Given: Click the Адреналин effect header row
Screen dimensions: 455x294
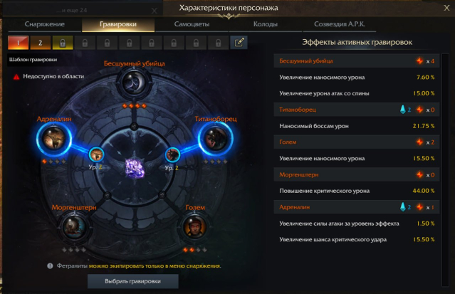Looking at the screenshot, I should coord(356,207).
